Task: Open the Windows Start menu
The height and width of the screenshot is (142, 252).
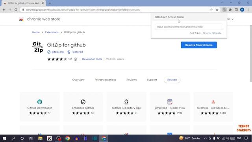Action: 4,138
